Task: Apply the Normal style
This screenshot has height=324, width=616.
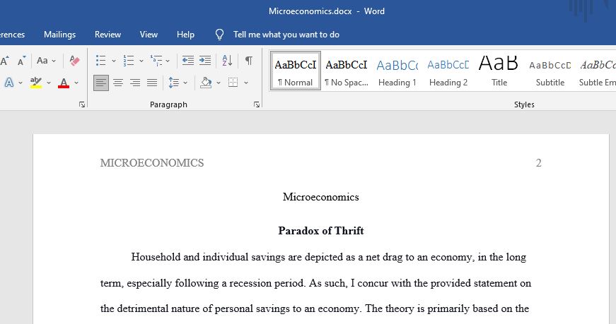Action: coord(296,71)
